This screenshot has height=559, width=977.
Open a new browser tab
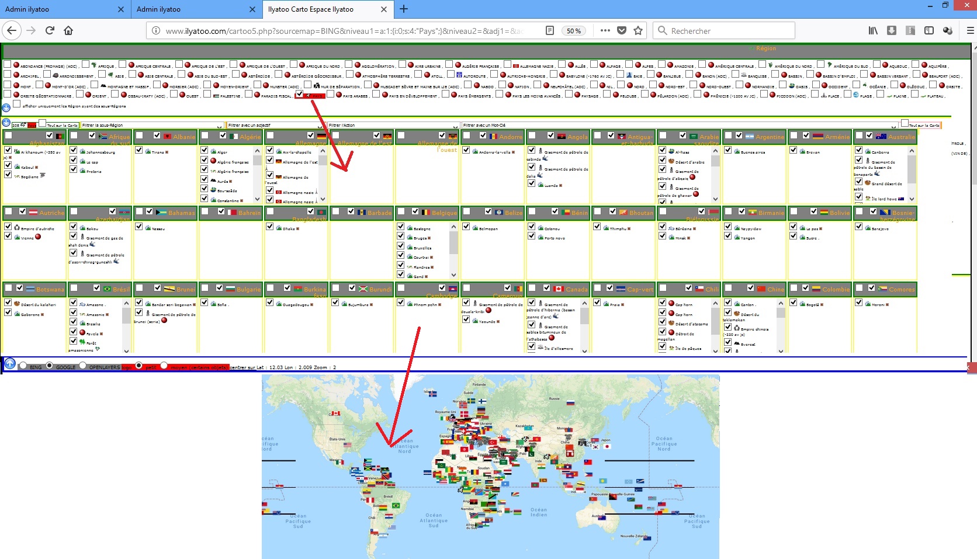(404, 9)
